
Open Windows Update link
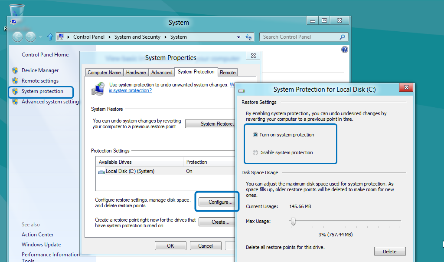pos(41,245)
